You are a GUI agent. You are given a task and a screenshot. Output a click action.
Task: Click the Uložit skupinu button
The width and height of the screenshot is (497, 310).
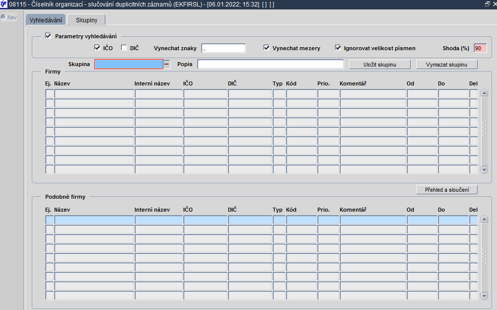(380, 65)
